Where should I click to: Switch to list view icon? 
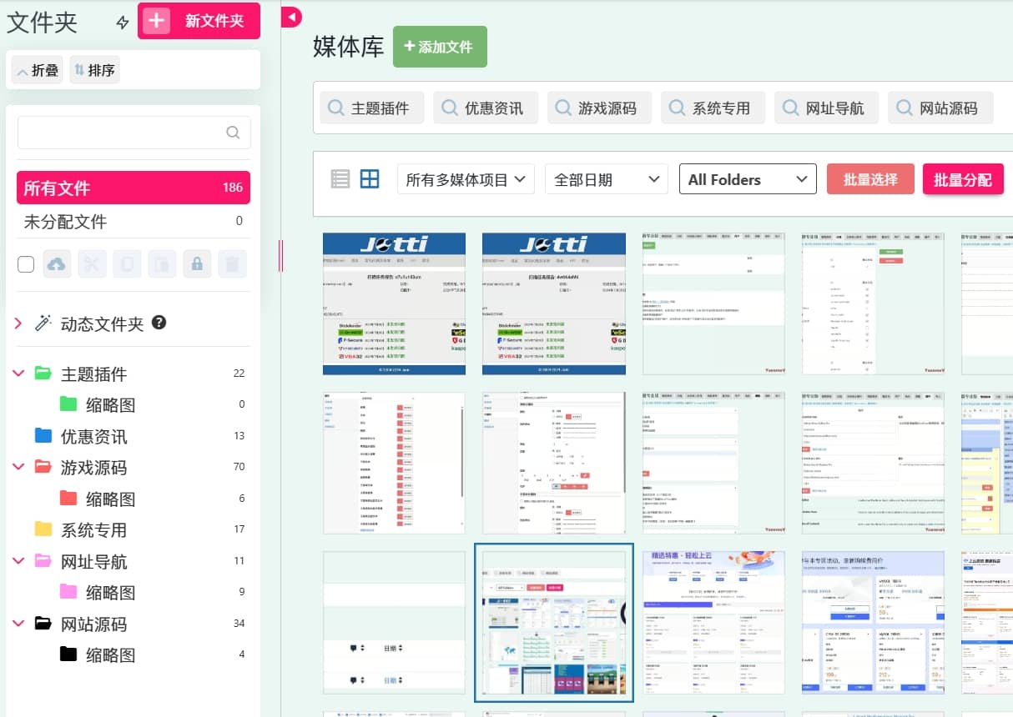(340, 178)
